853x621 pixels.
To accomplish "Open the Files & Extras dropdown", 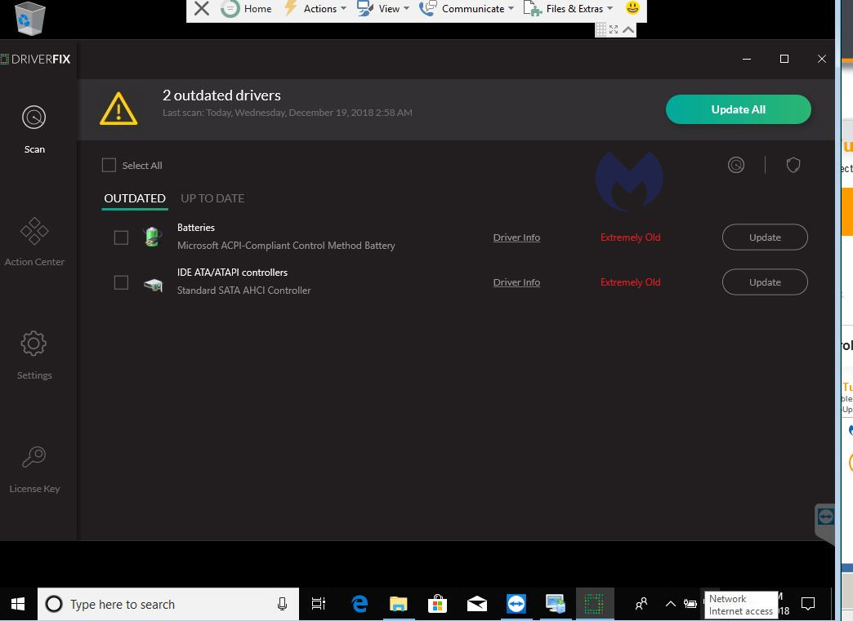I will pos(568,9).
